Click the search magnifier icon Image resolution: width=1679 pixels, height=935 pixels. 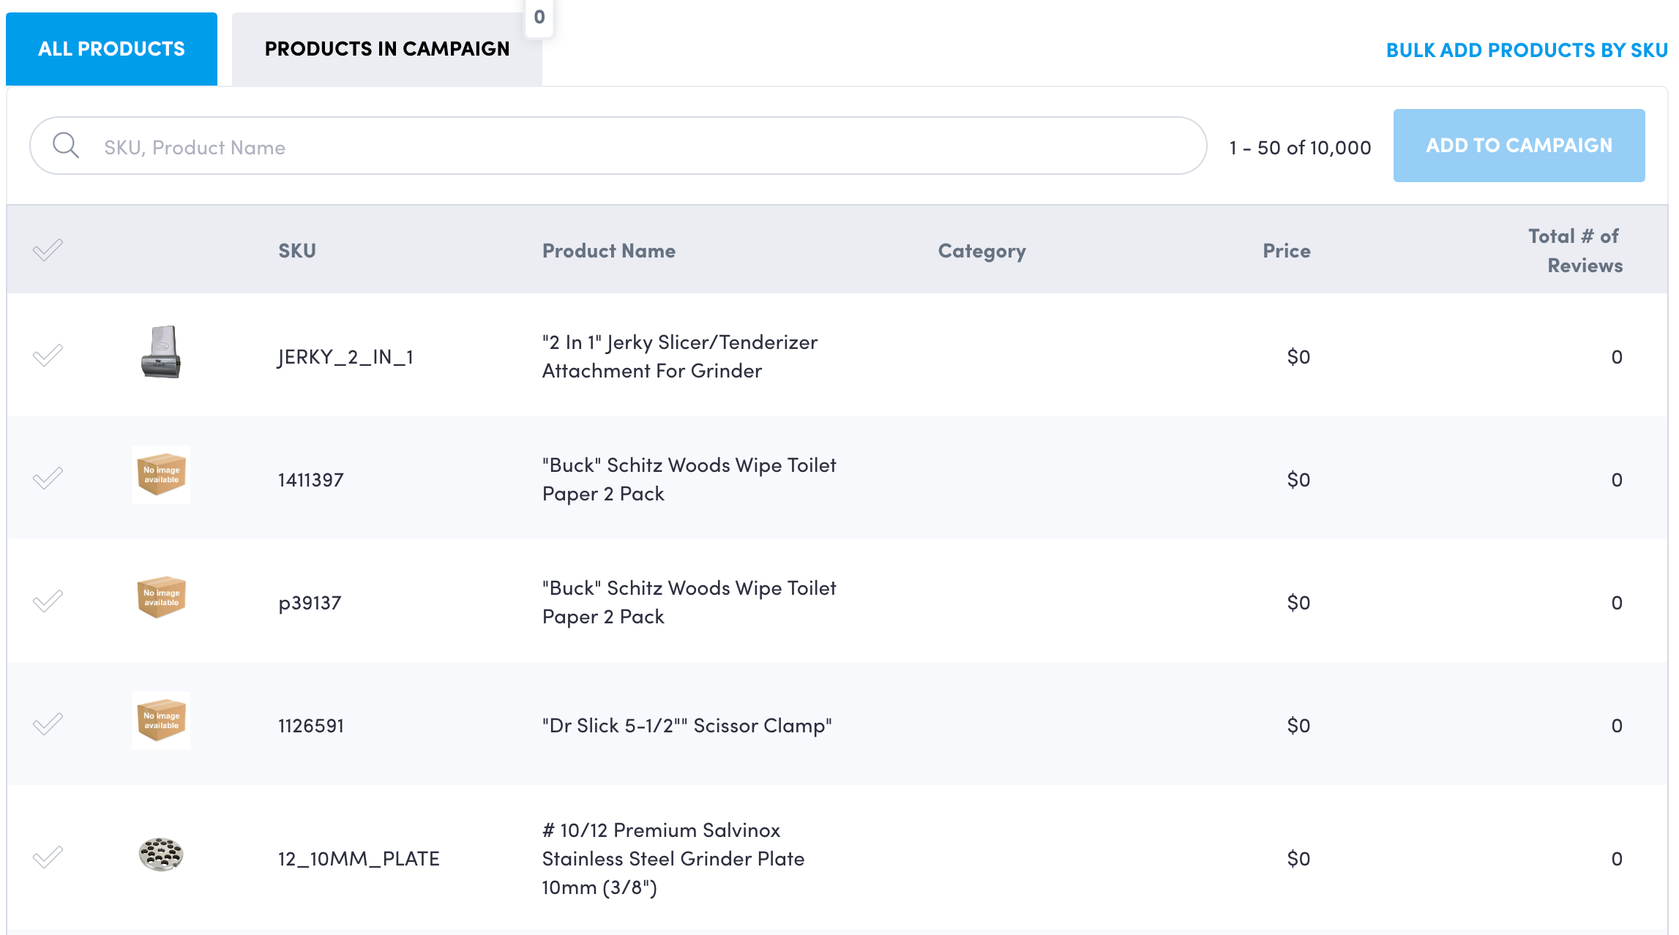click(66, 146)
